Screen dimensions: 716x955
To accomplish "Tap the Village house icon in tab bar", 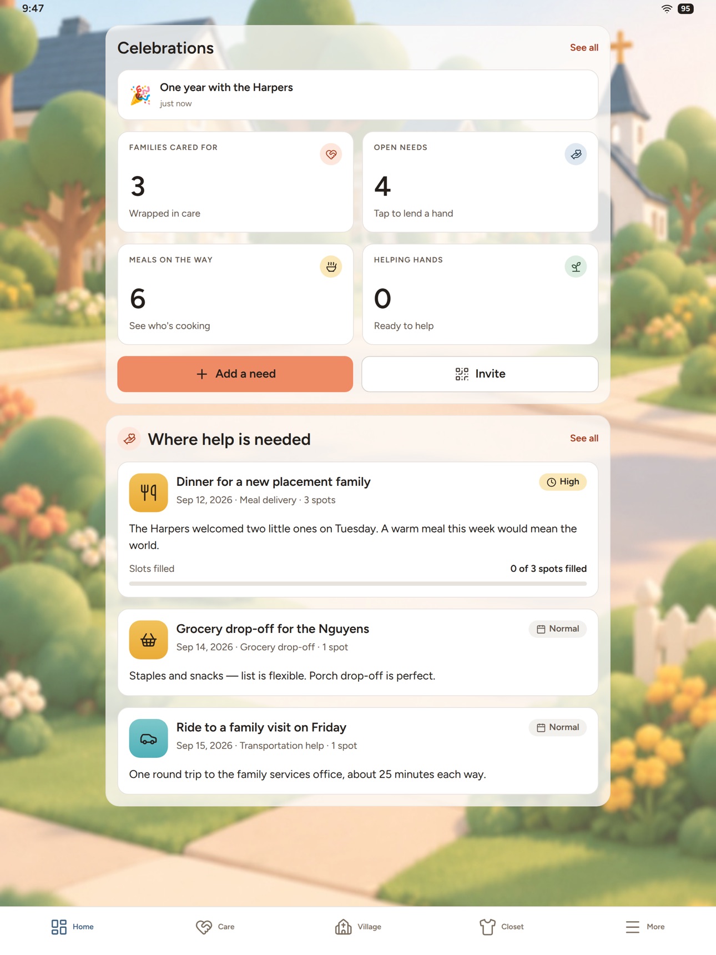I will pyautogui.click(x=343, y=927).
